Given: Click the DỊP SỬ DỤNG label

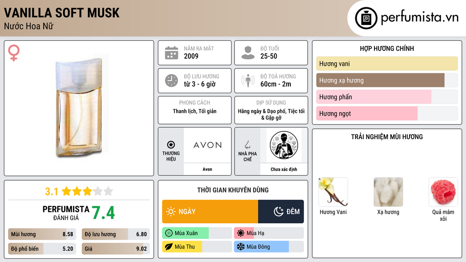Looking at the screenshot, I should pos(271,102).
